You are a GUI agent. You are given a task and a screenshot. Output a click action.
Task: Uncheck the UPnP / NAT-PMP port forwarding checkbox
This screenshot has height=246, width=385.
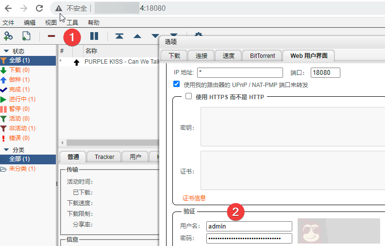(x=177, y=85)
